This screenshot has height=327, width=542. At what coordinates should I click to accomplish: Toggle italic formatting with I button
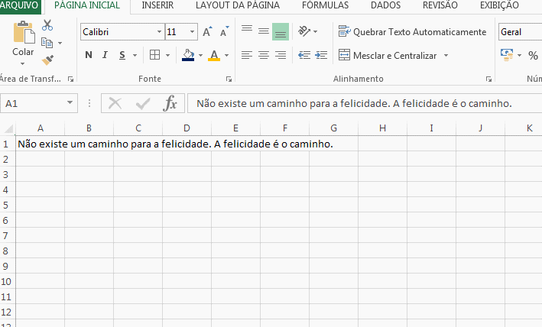pyautogui.click(x=106, y=55)
